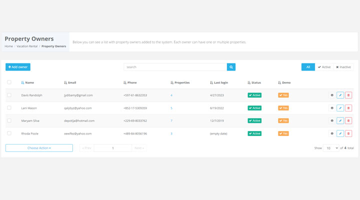Click the name Maryam Silva
The width and height of the screenshot is (360, 200).
click(x=30, y=121)
